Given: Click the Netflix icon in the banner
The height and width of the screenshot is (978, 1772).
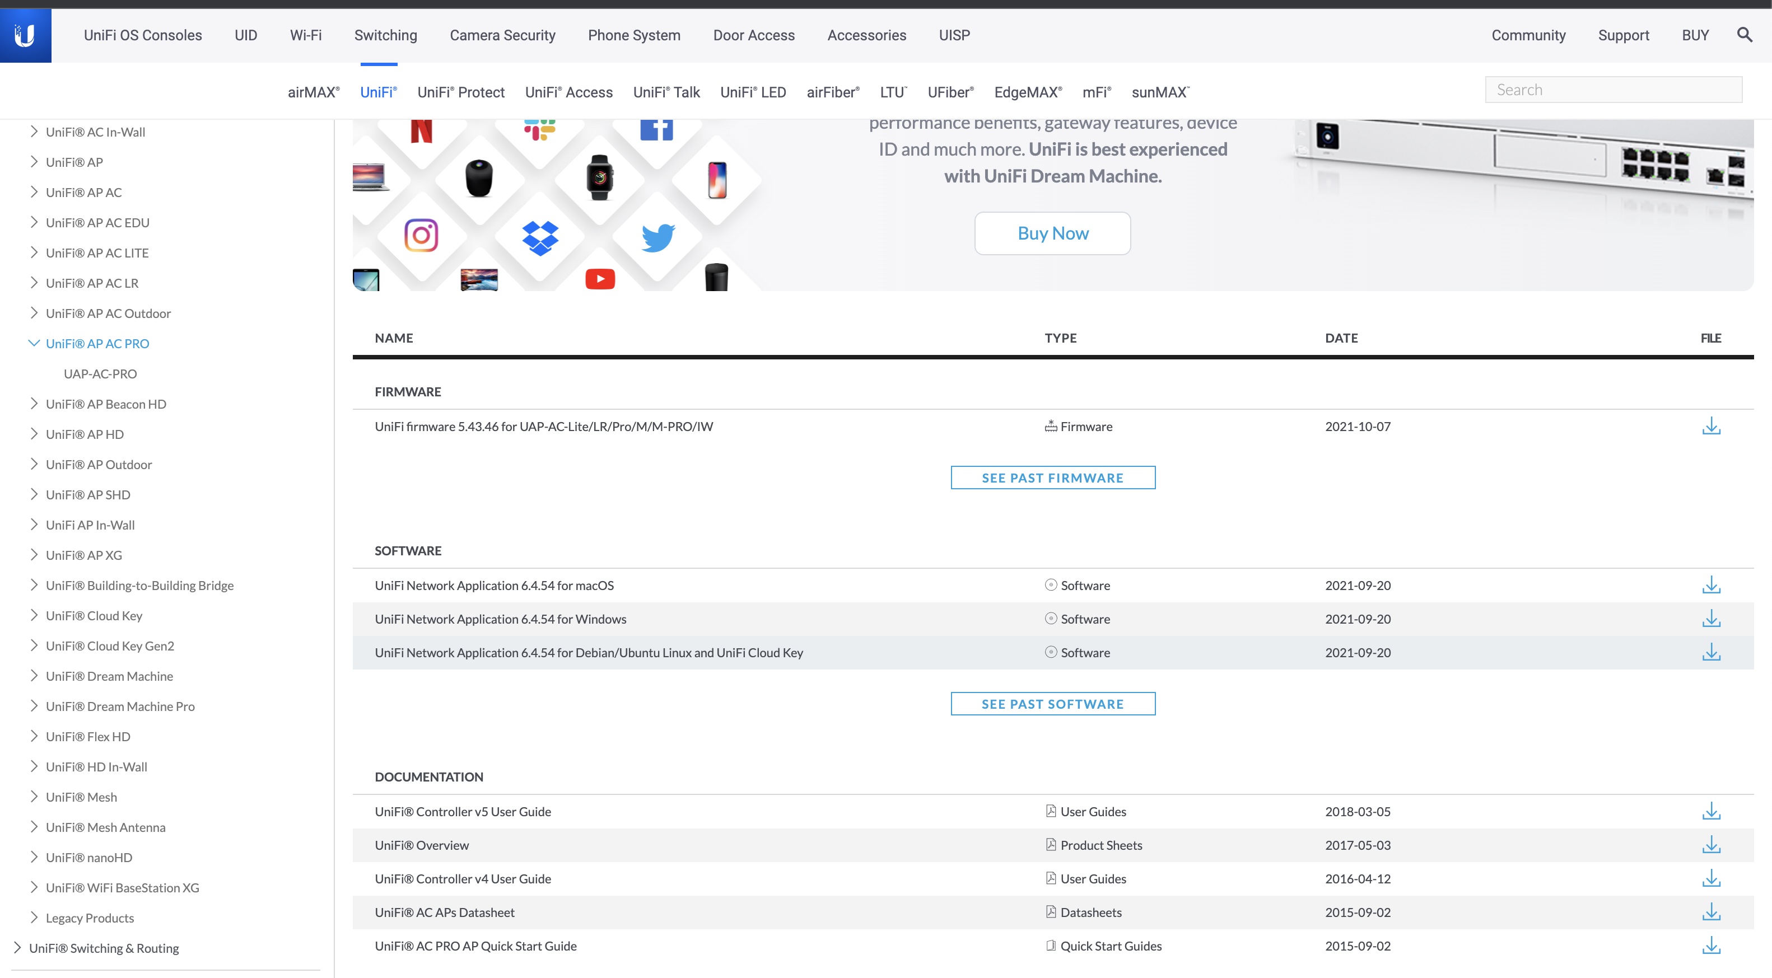Looking at the screenshot, I should coord(421,130).
